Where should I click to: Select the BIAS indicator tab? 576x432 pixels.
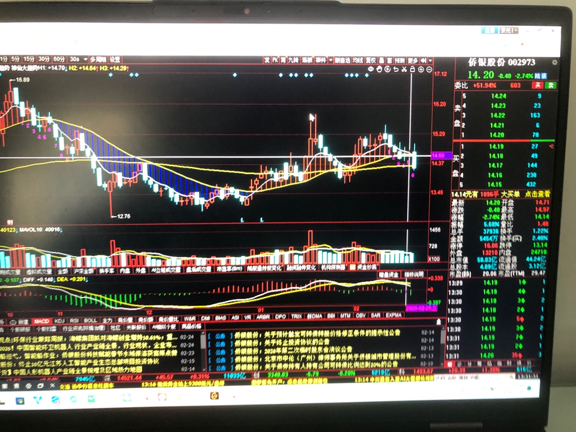pyautogui.click(x=220, y=317)
